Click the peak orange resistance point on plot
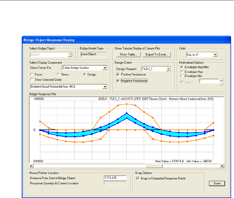 point(127,104)
